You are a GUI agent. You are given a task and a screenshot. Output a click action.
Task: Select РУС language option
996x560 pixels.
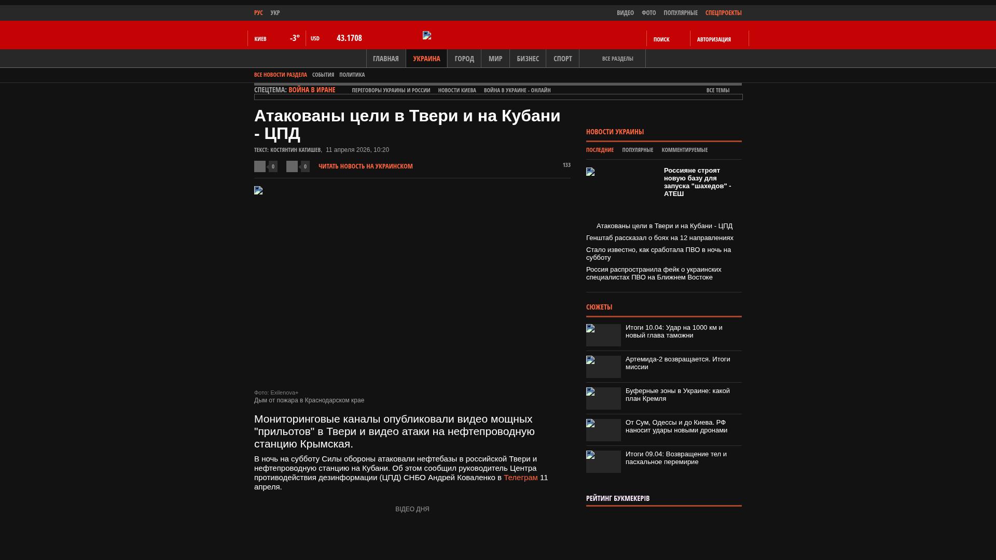pyautogui.click(x=258, y=13)
